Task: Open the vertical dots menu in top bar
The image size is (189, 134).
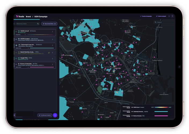Action: pyautogui.click(x=169, y=16)
